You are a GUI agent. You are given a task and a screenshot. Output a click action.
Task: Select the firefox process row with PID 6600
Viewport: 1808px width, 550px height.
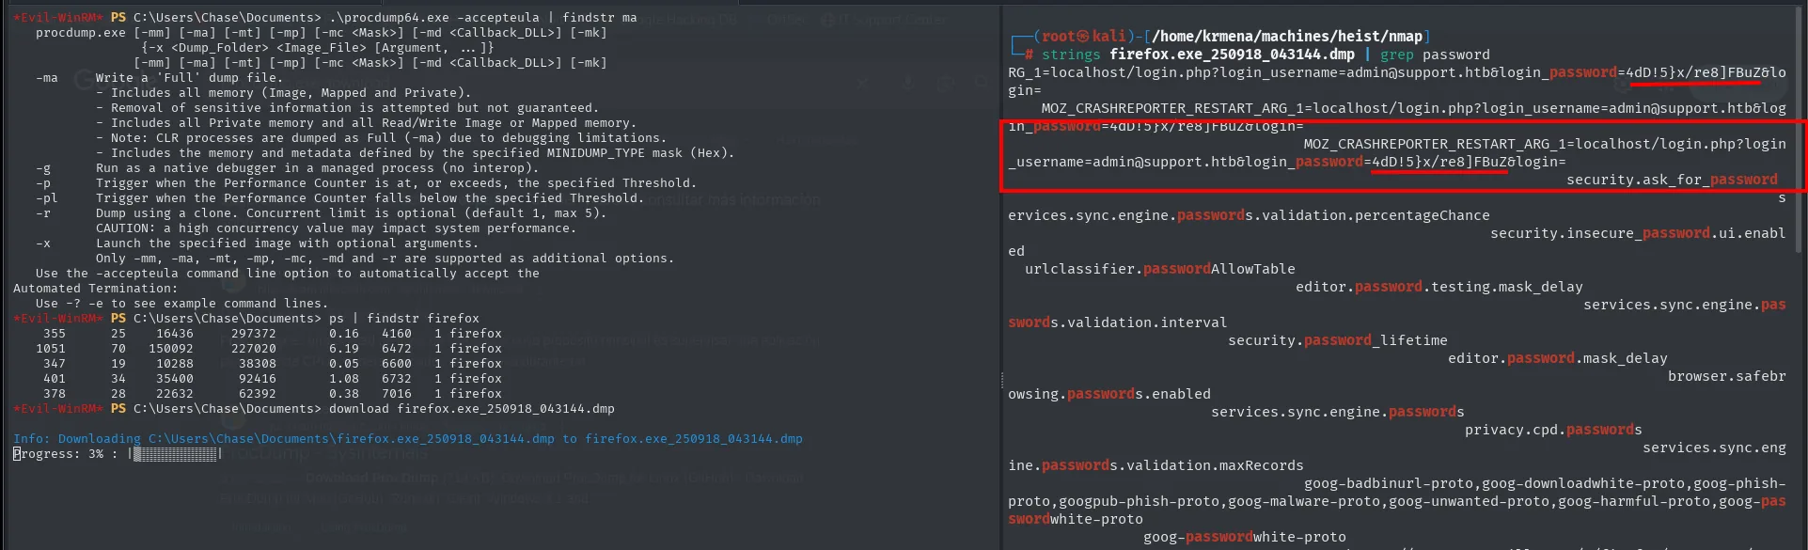[x=273, y=364]
